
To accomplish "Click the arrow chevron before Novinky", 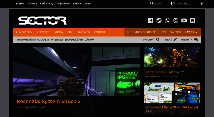I will pos(16,32).
